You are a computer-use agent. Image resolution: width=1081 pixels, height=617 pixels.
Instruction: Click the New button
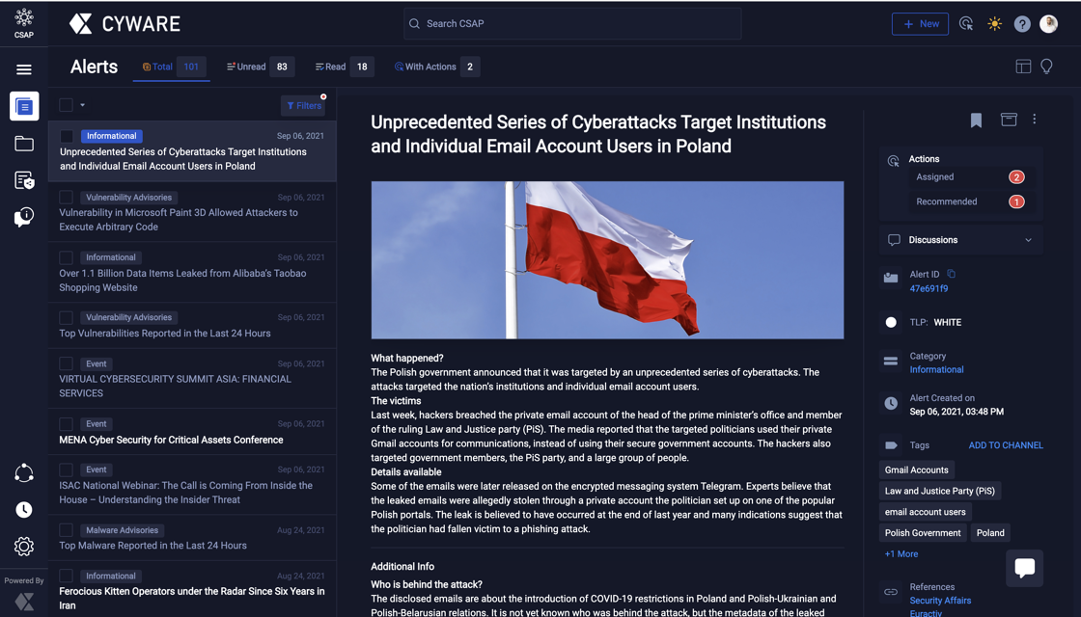[x=920, y=24]
